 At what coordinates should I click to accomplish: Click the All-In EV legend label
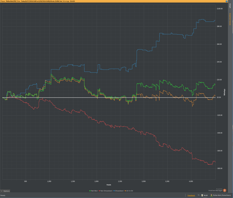click(x=129, y=191)
